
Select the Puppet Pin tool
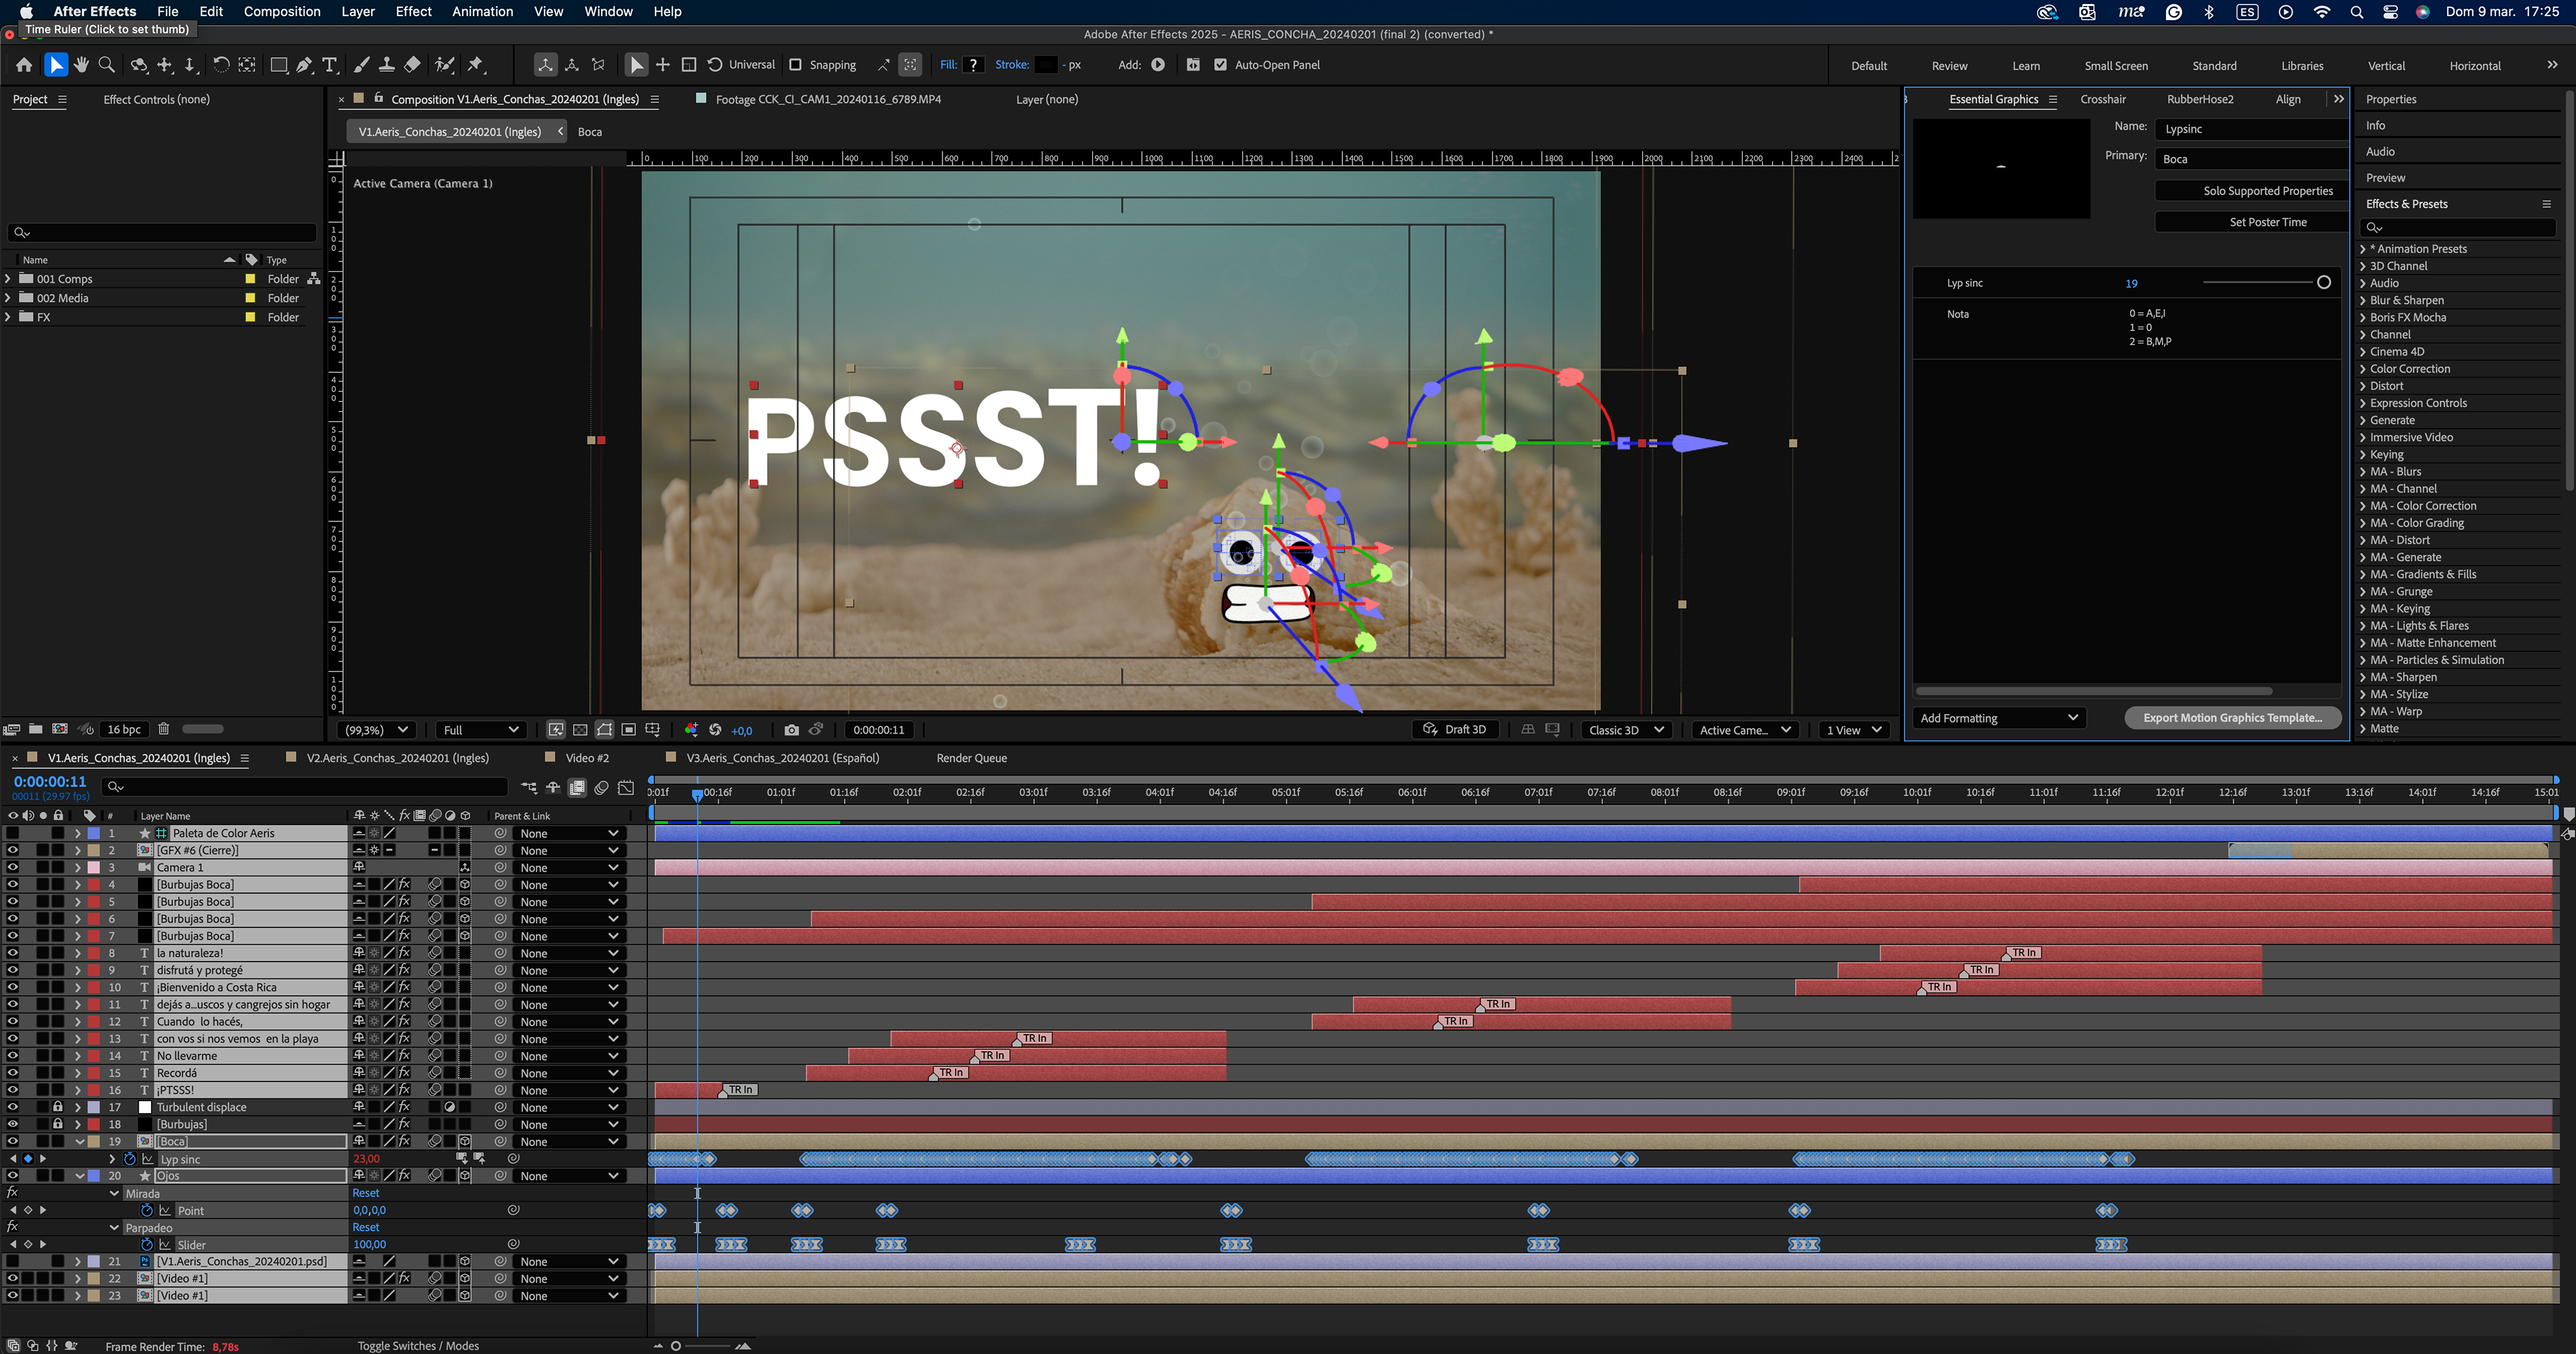click(476, 65)
